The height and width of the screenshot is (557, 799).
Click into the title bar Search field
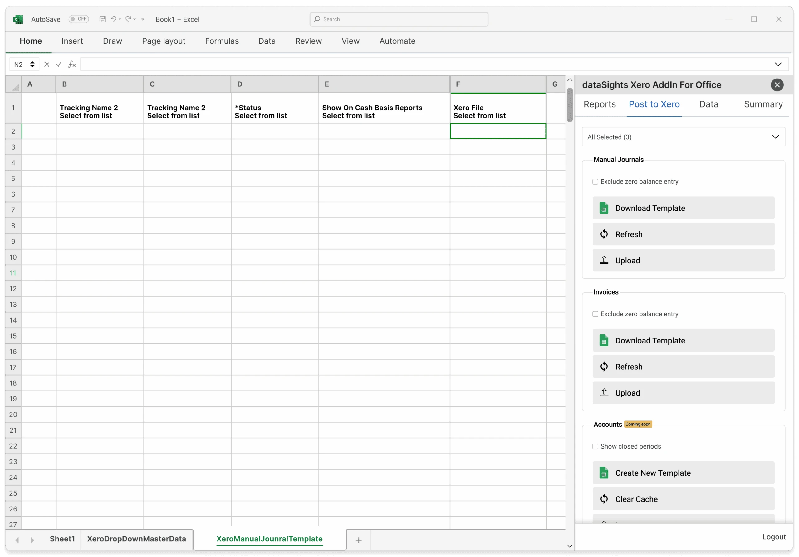[399, 19]
